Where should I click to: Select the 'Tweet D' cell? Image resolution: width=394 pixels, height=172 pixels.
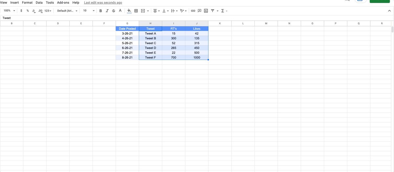(x=150, y=48)
